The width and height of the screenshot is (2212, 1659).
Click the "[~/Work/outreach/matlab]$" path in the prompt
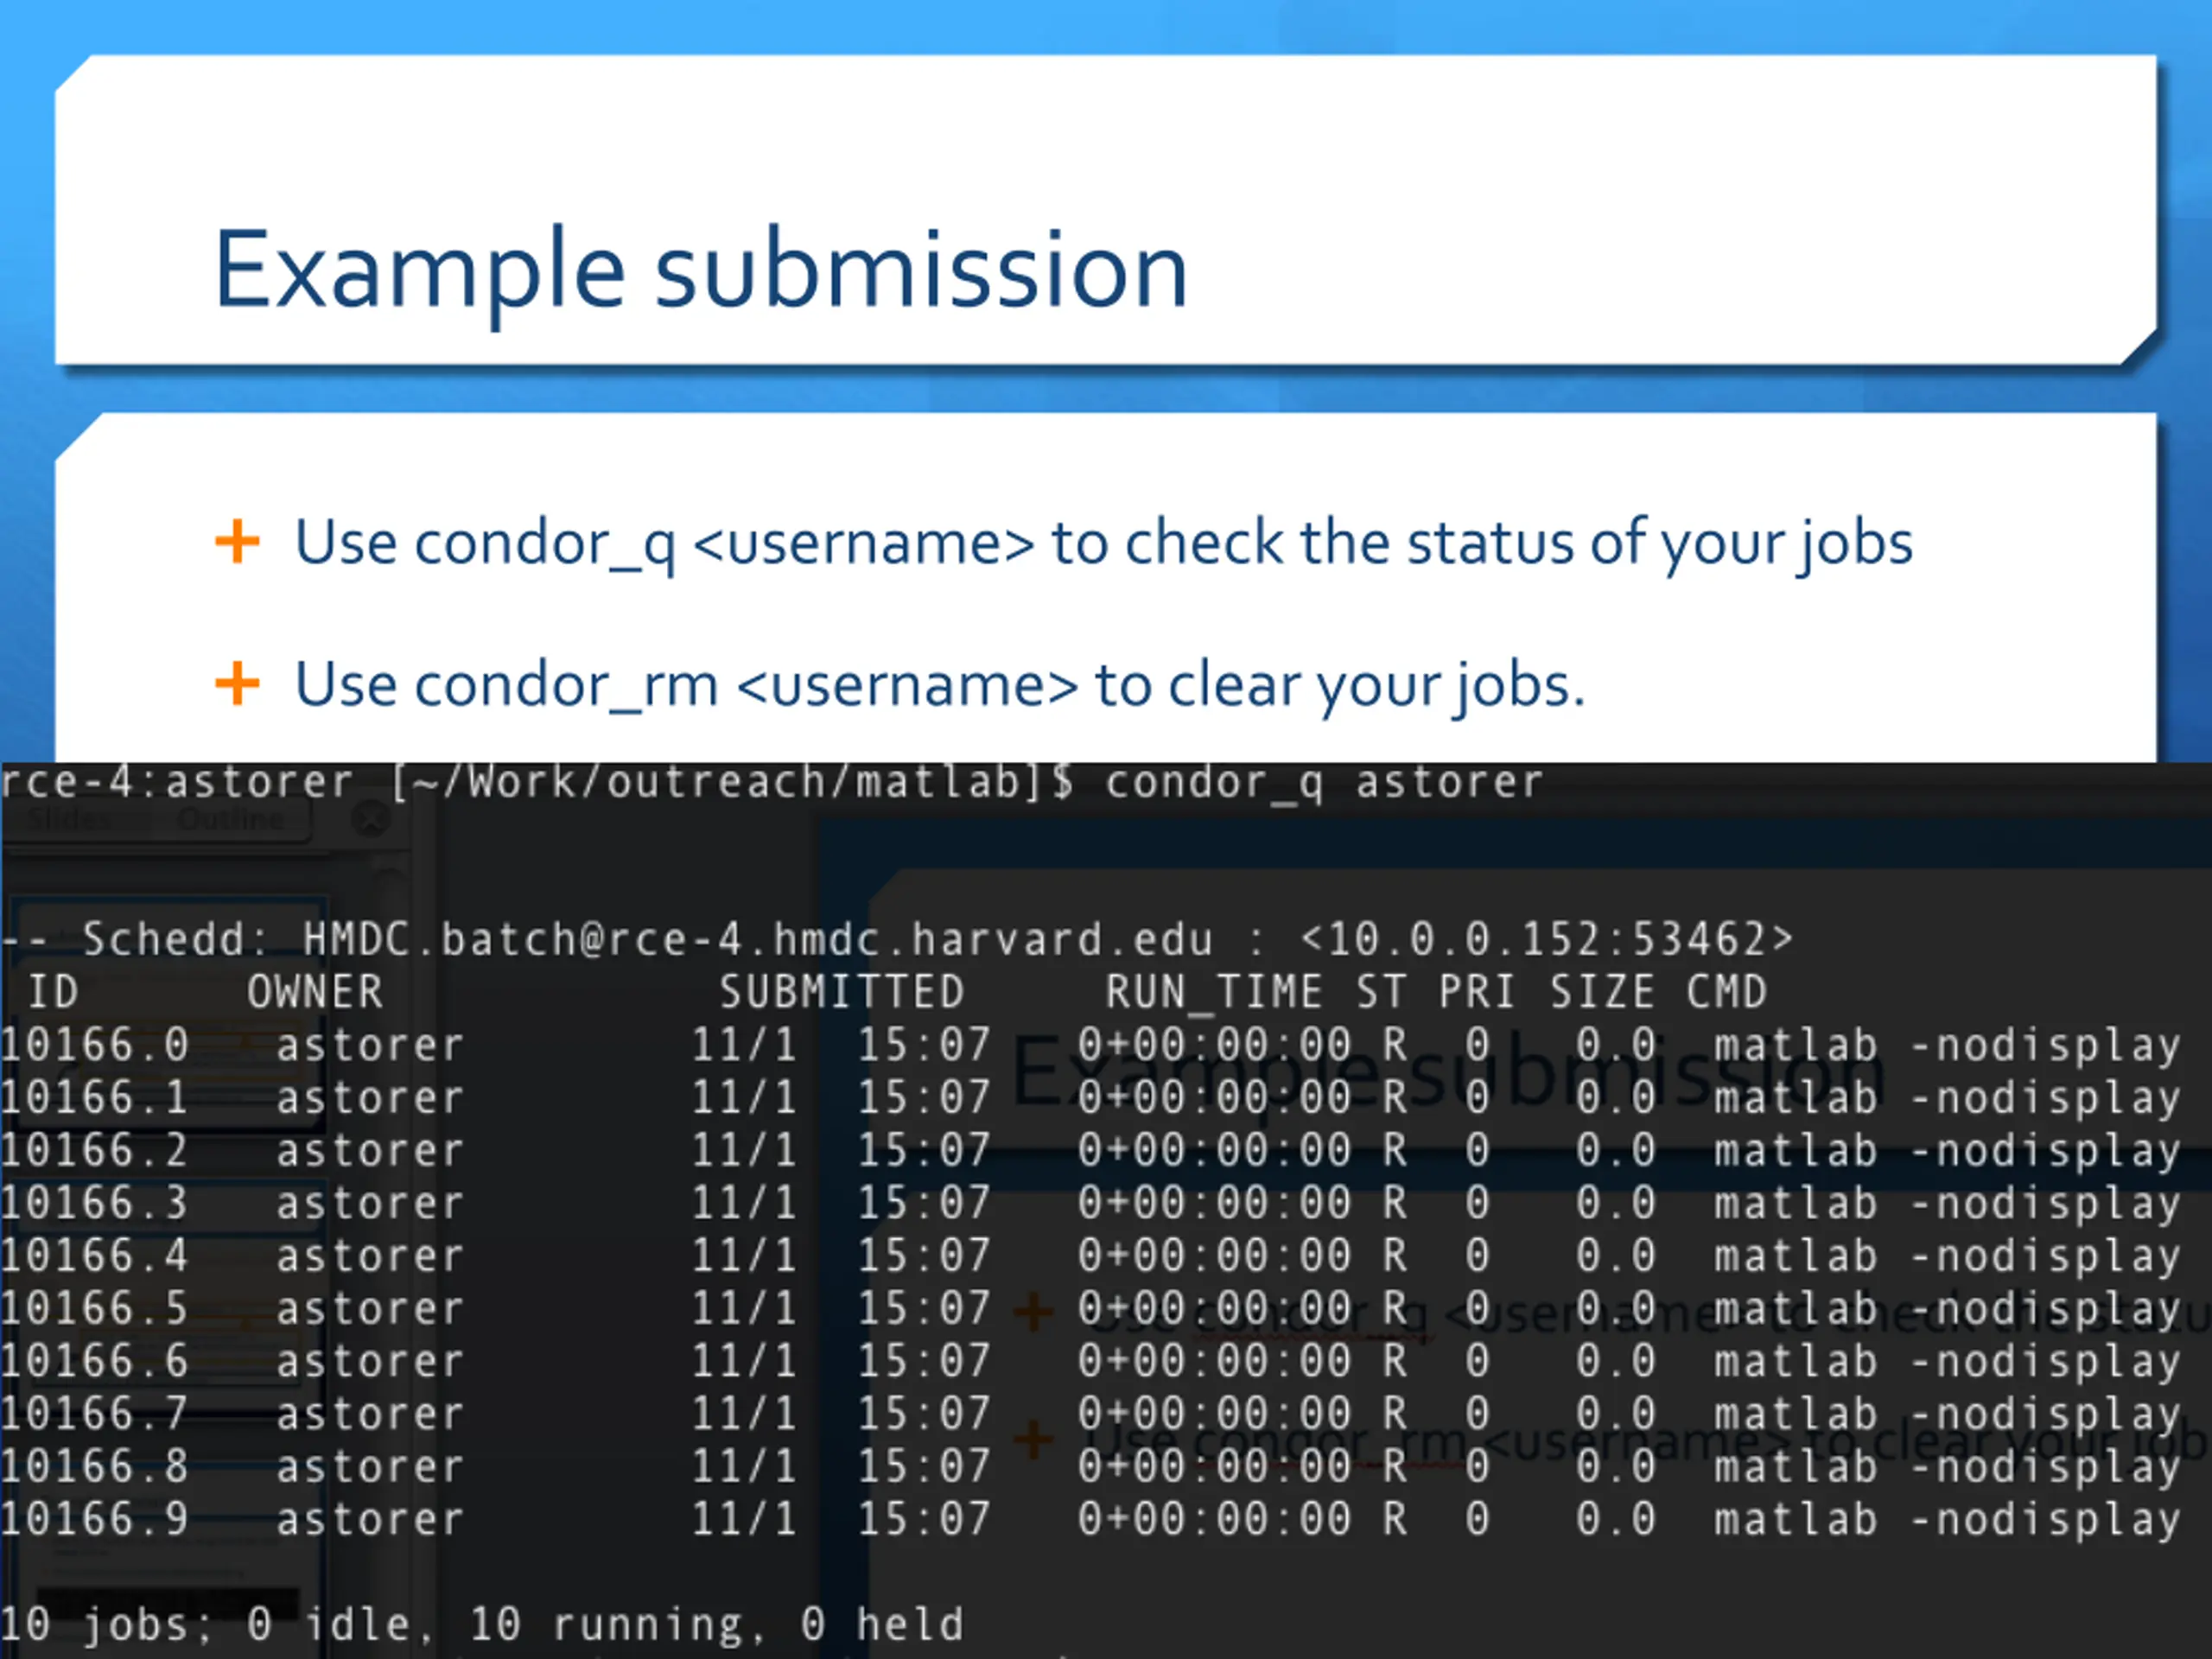click(731, 783)
